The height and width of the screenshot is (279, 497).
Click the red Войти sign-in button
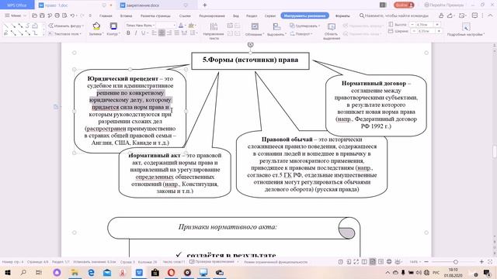tap(404, 5)
